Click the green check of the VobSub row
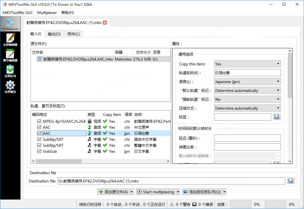 (105, 151)
